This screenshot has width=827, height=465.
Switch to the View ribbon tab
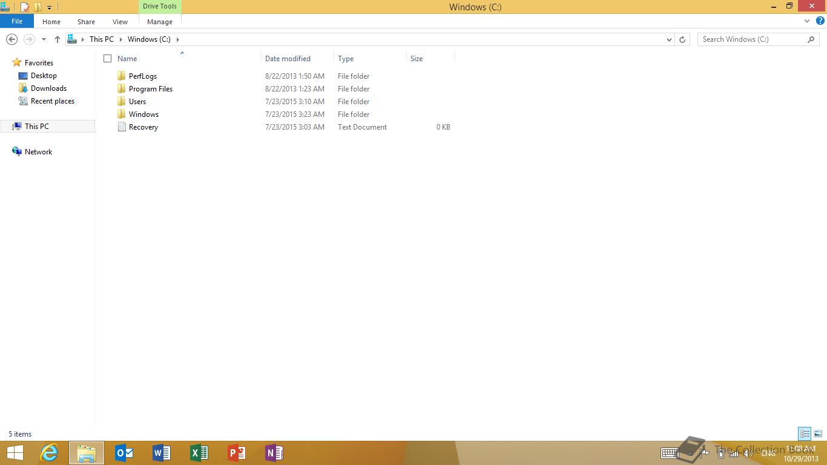pos(119,21)
